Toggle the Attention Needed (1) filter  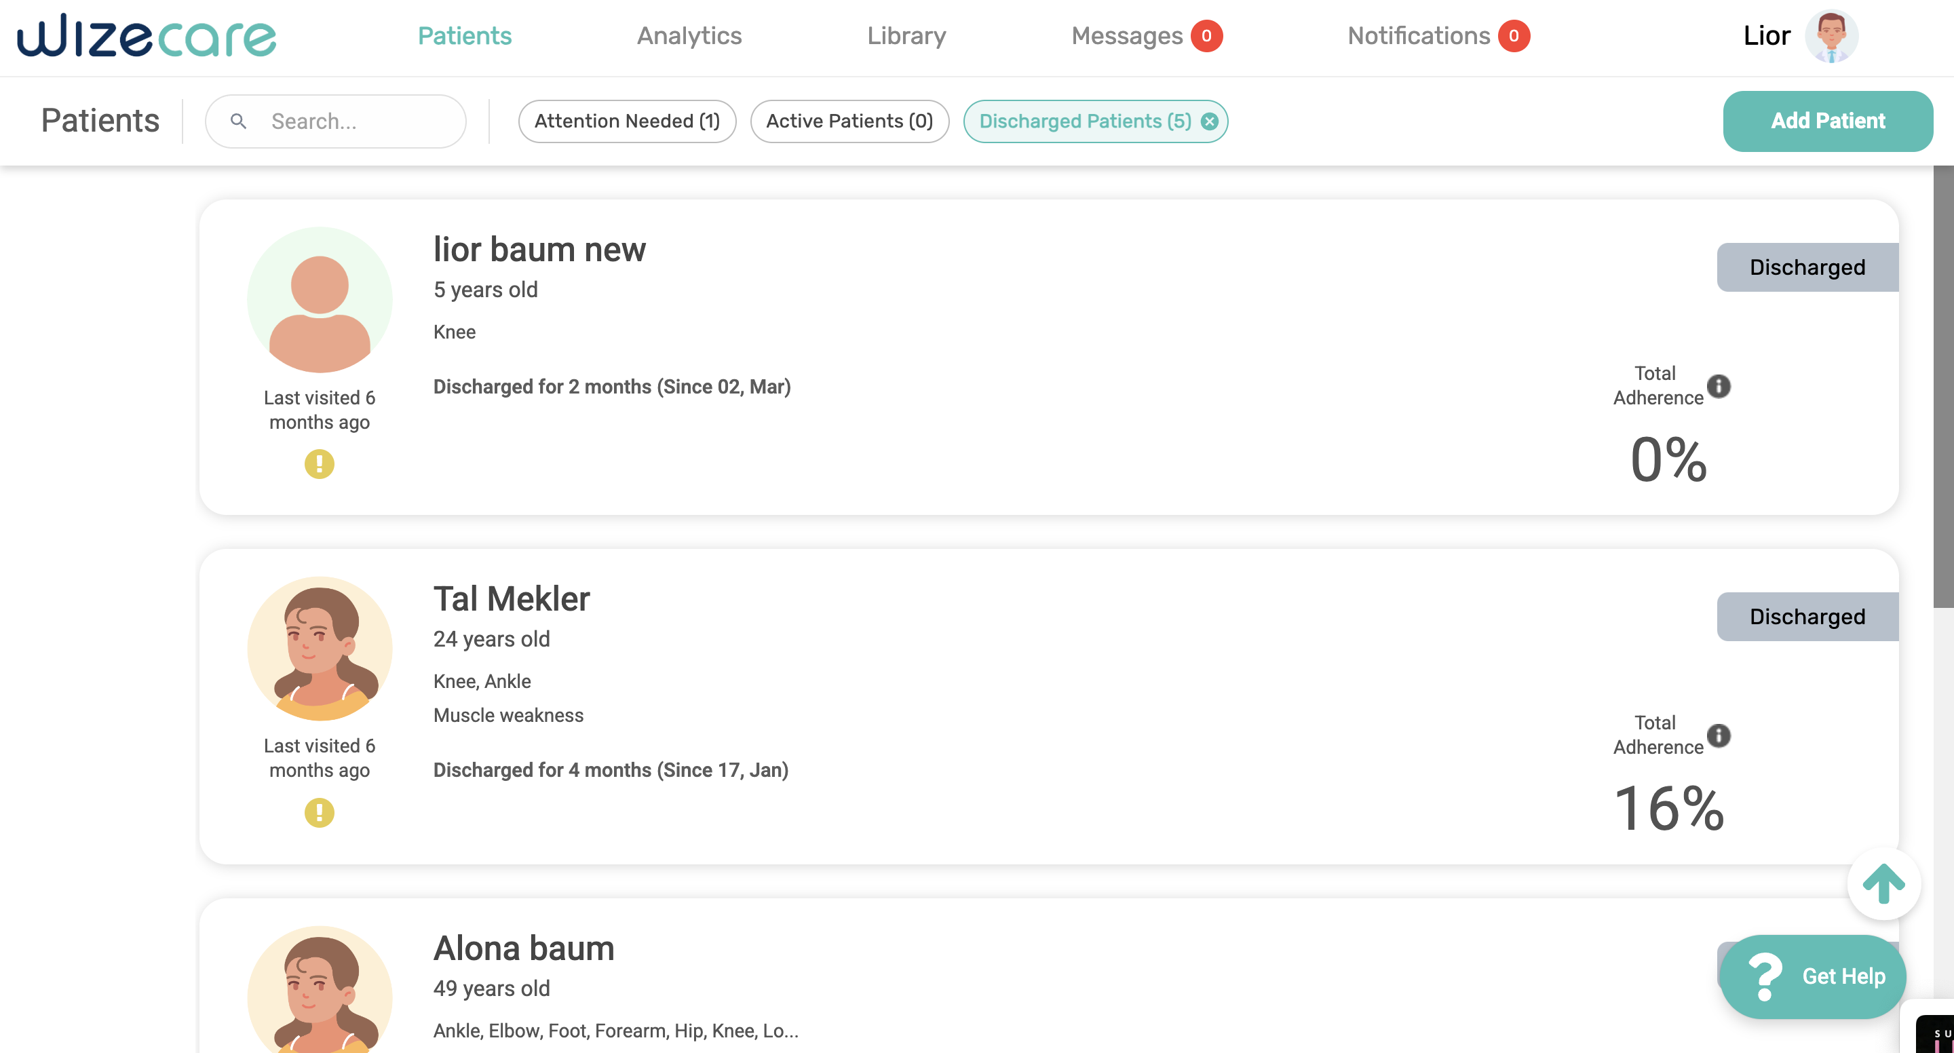(x=626, y=121)
